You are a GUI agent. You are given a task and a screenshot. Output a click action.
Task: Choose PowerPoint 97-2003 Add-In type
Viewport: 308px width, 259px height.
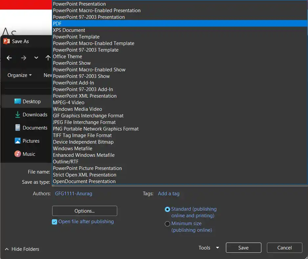(x=180, y=89)
